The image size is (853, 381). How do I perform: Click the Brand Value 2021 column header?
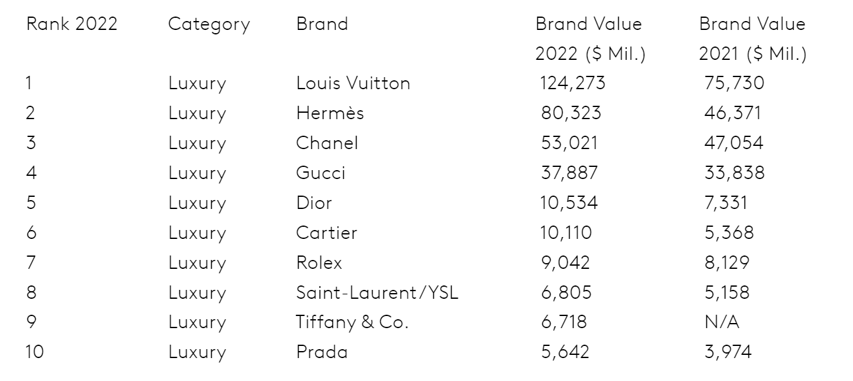753,40
